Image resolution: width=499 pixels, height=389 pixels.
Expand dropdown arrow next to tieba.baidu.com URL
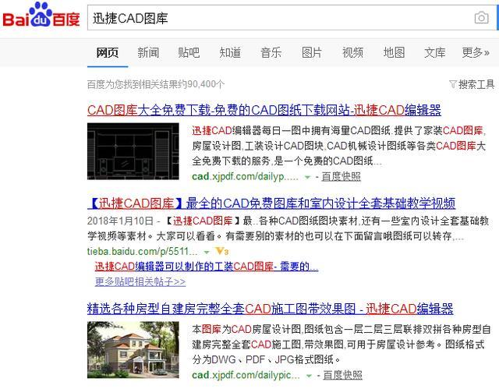[x=207, y=253]
